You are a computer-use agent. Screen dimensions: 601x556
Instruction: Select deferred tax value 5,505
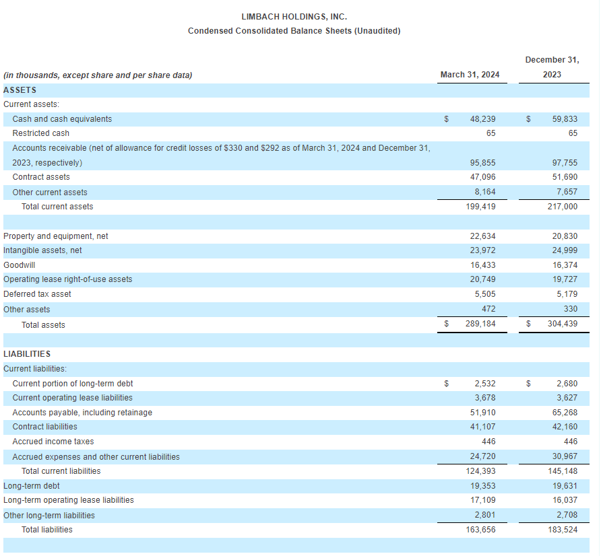coord(485,294)
